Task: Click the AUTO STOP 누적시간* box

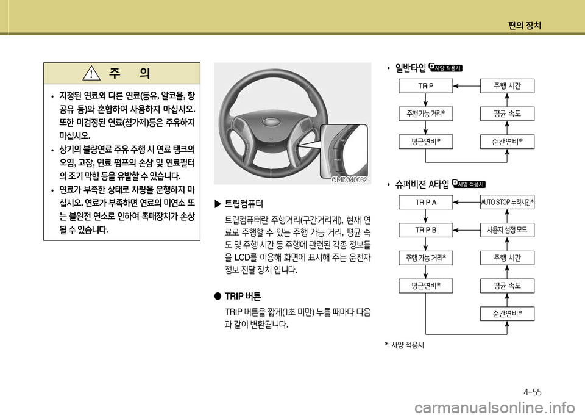Action: click(x=507, y=203)
